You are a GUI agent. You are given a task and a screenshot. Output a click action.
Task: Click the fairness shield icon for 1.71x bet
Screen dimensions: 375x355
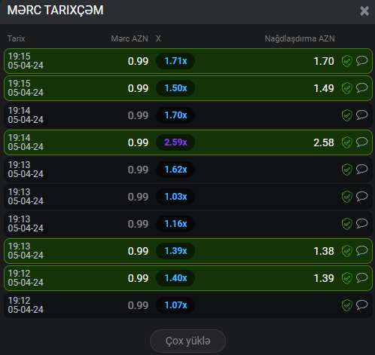(346, 61)
